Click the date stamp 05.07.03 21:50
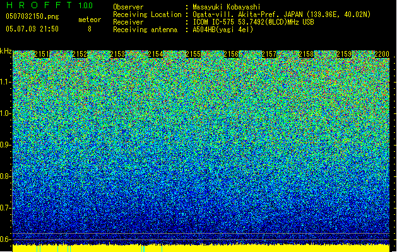 click(x=32, y=29)
